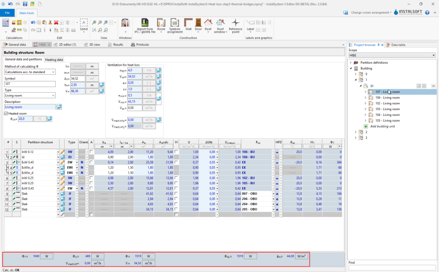Expand the Partition definitions tree node
This screenshot has width=439, height=272.
tap(351, 62)
